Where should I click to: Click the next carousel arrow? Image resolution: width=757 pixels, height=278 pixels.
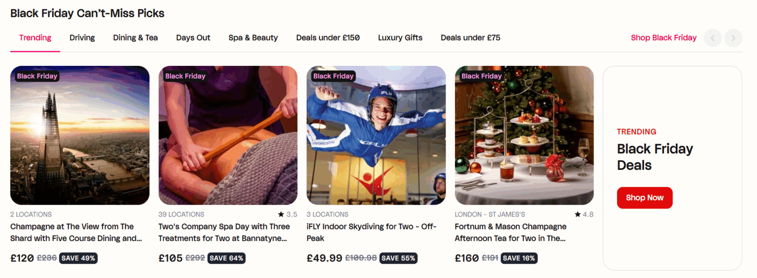(733, 38)
